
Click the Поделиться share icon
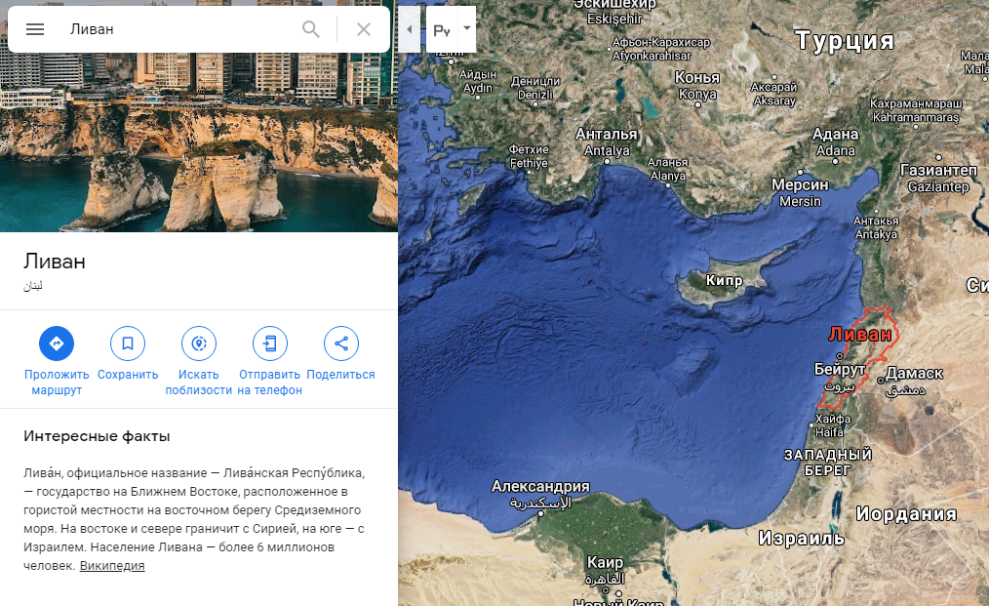341,343
